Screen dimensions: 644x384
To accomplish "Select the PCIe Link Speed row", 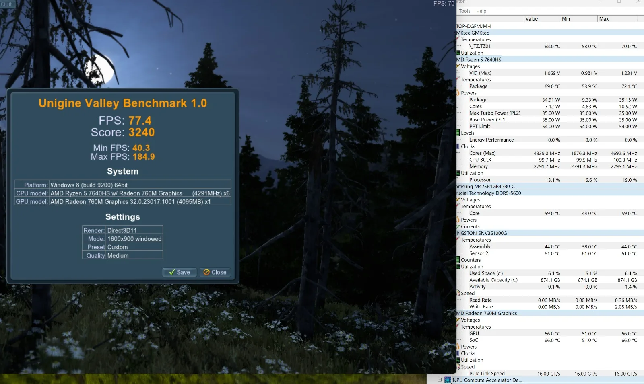I will 550,374.
